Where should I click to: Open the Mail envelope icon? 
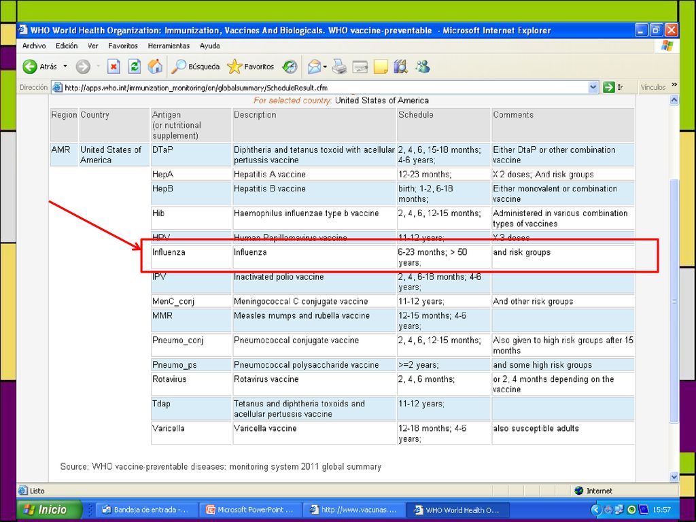pos(314,67)
